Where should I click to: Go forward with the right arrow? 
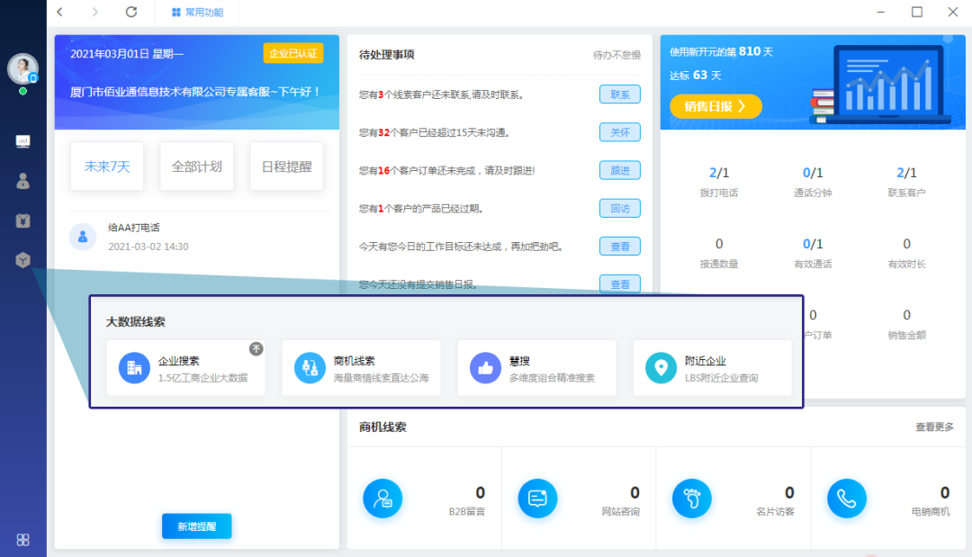(94, 12)
